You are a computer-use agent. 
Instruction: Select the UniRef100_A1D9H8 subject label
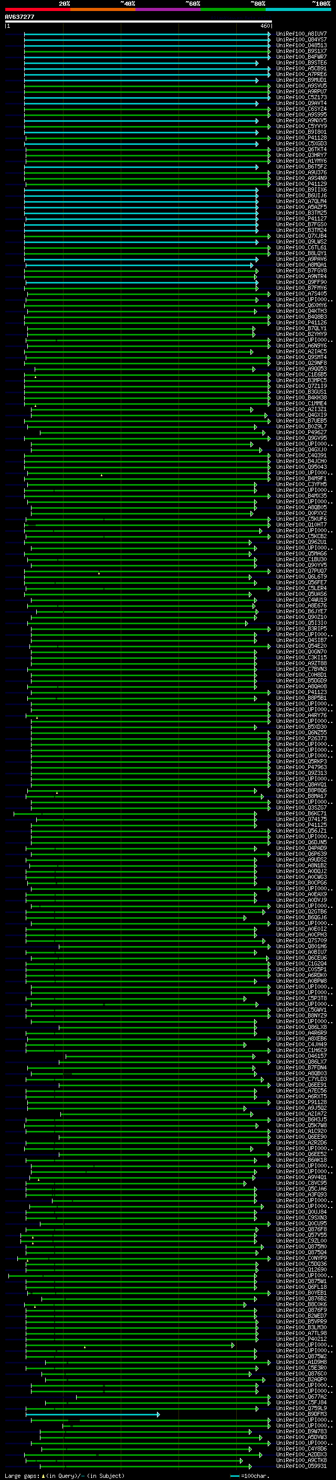point(301,1362)
